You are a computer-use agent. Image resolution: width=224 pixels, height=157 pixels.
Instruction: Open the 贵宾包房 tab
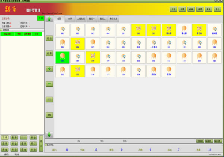(x=118, y=18)
